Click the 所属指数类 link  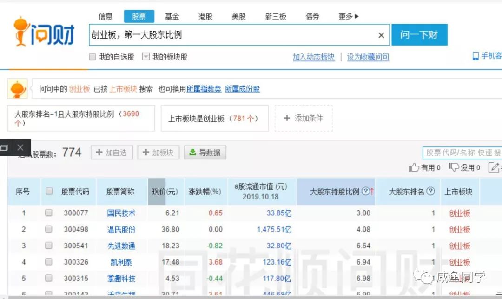204,89
